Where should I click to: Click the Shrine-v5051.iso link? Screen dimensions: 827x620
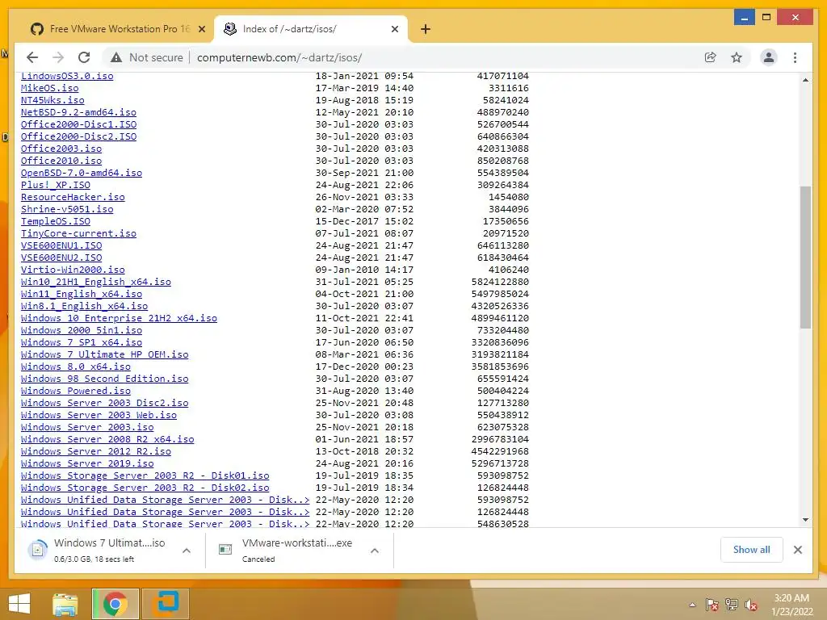[x=67, y=209]
